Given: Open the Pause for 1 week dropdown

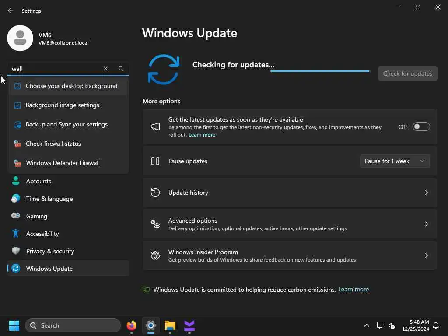Looking at the screenshot, I should tap(395, 161).
